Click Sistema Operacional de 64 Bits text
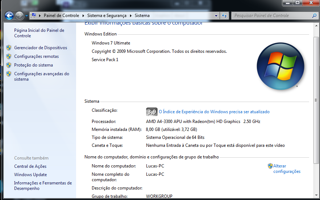This screenshot has height=200, width=320. [x=175, y=137]
